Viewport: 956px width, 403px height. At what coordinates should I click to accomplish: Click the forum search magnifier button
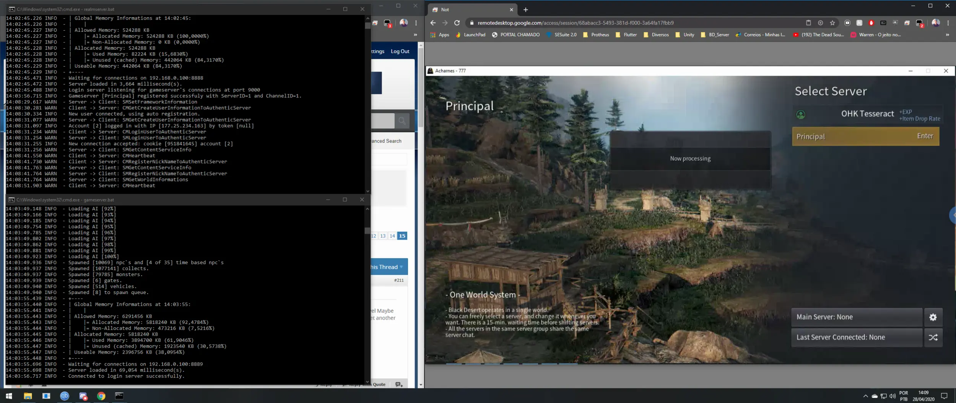402,121
